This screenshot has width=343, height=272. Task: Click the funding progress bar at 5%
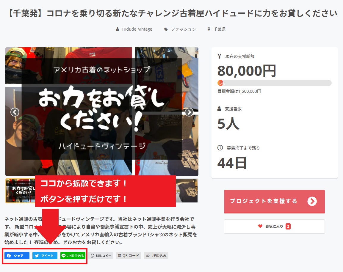275,83
